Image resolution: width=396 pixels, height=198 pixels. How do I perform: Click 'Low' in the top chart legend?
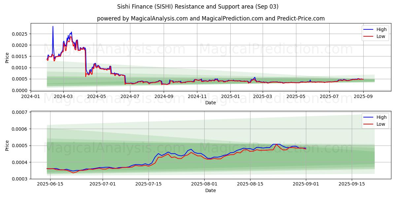(x=381, y=36)
